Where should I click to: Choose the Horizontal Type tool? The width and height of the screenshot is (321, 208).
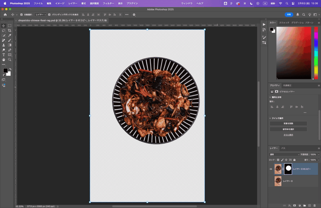[4, 55]
